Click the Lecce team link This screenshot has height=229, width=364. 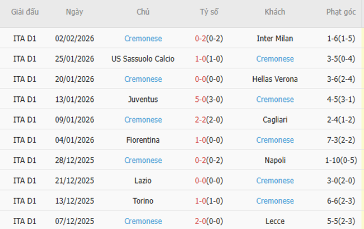point(275,221)
